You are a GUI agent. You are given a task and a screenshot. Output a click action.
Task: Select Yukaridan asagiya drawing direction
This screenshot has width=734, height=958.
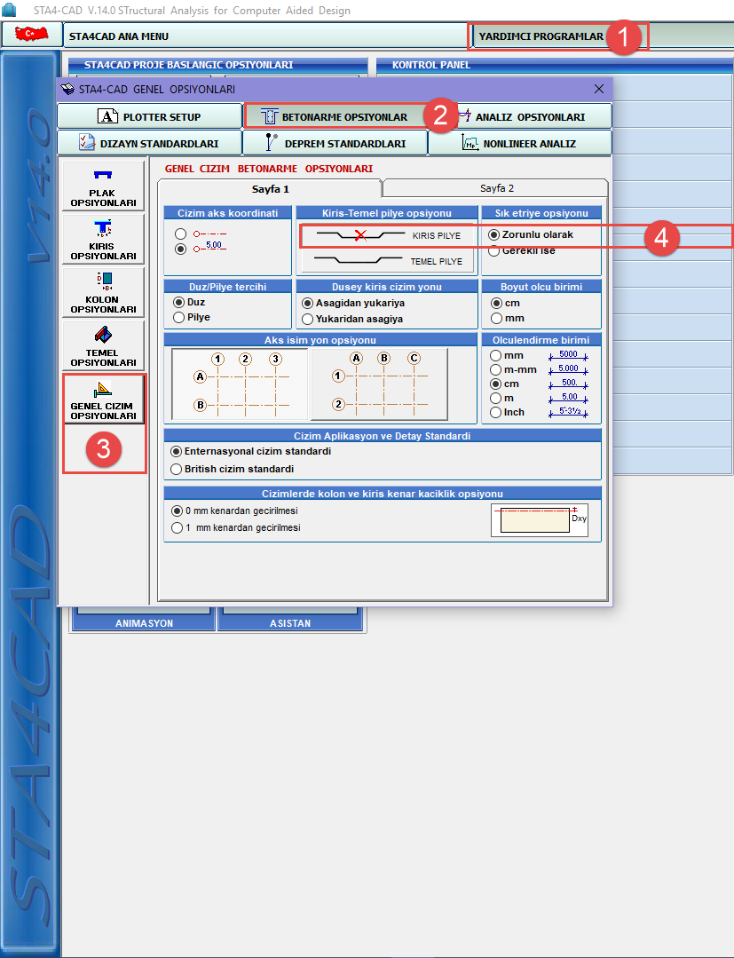309,319
